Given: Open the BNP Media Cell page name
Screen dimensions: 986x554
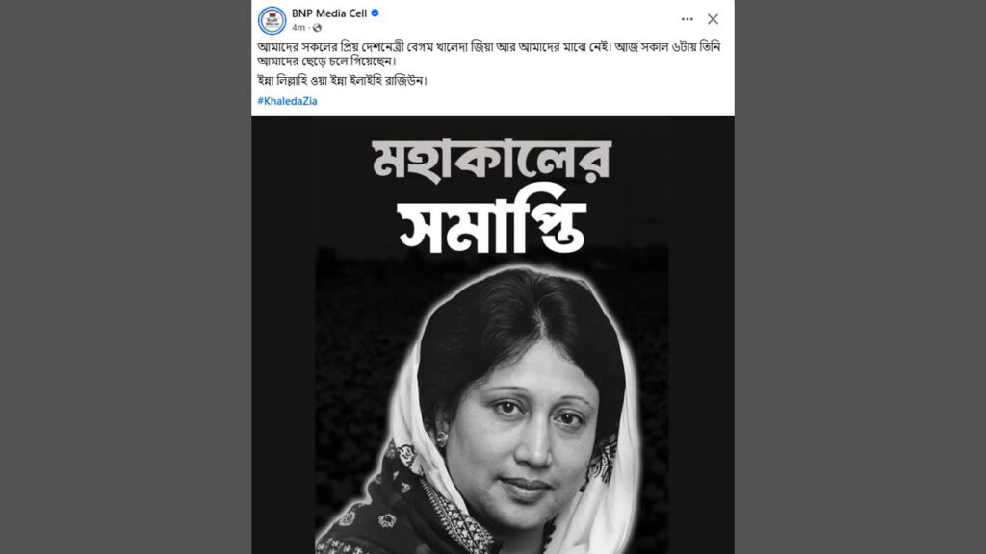Looking at the screenshot, I should (329, 13).
